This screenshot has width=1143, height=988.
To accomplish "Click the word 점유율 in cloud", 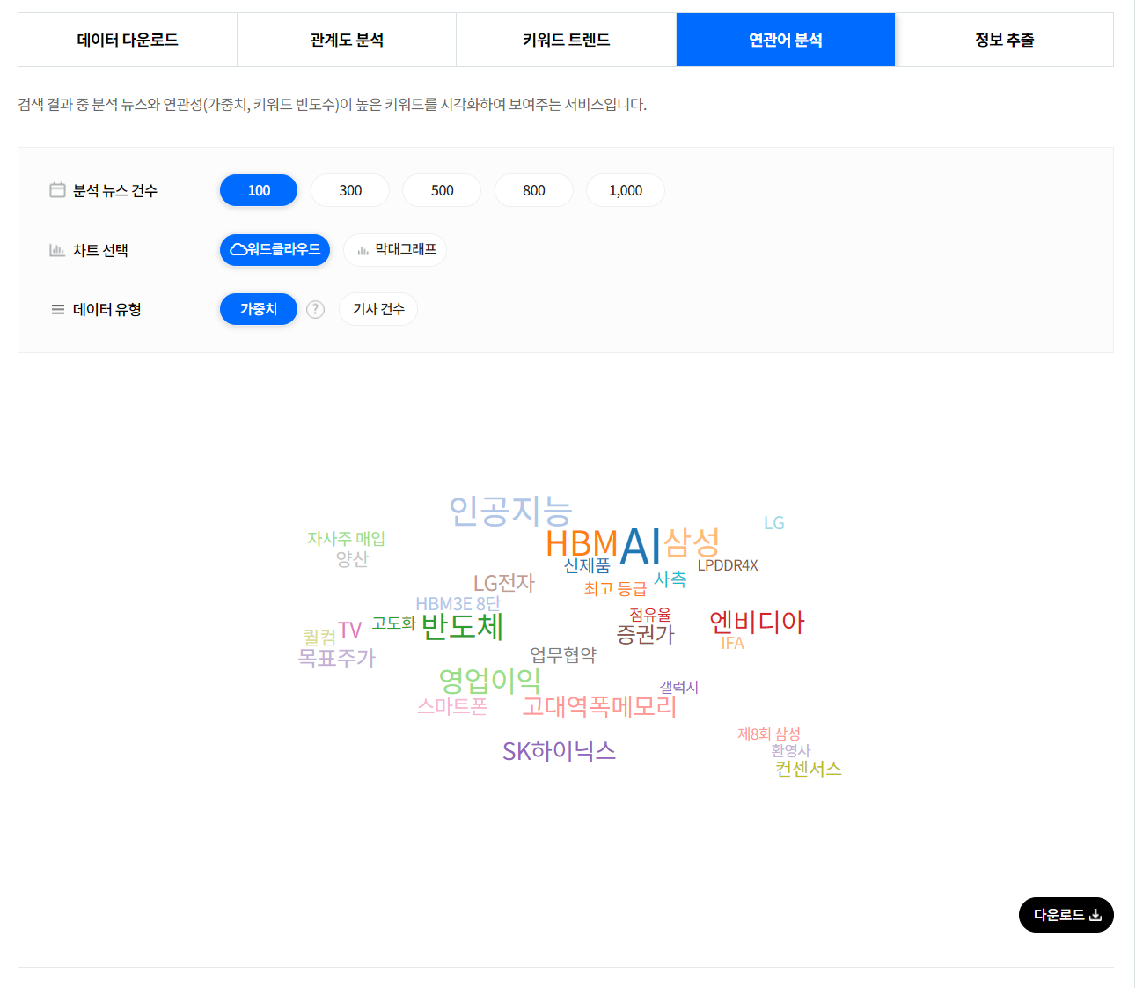I will click(650, 615).
